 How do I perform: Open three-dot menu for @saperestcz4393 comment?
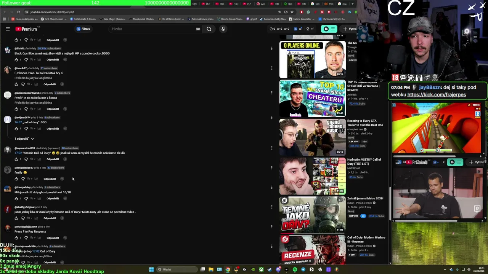click(272, 148)
